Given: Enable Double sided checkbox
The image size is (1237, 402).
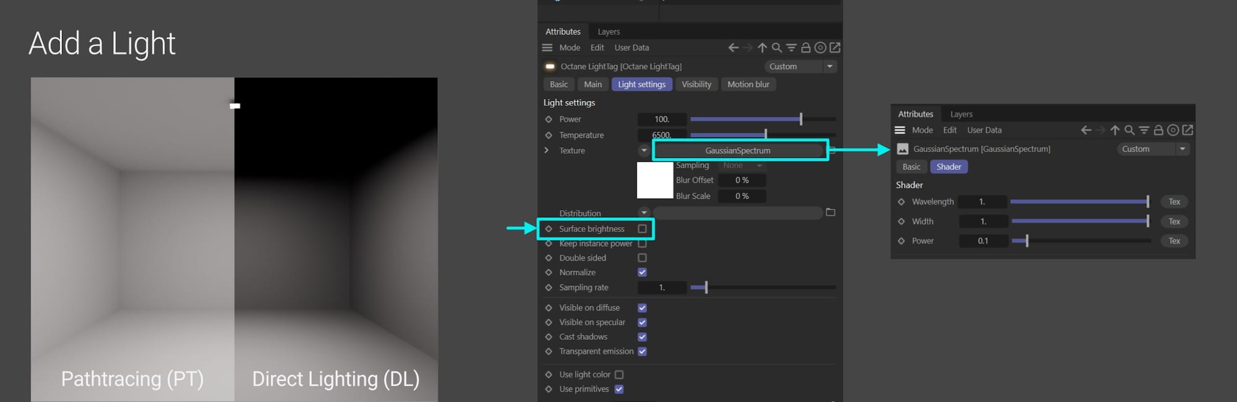Looking at the screenshot, I should (642, 258).
